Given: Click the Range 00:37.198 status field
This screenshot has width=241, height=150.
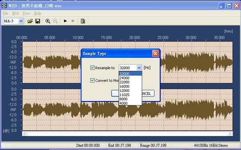Looking at the screenshot, I should pyautogui.click(x=153, y=145).
